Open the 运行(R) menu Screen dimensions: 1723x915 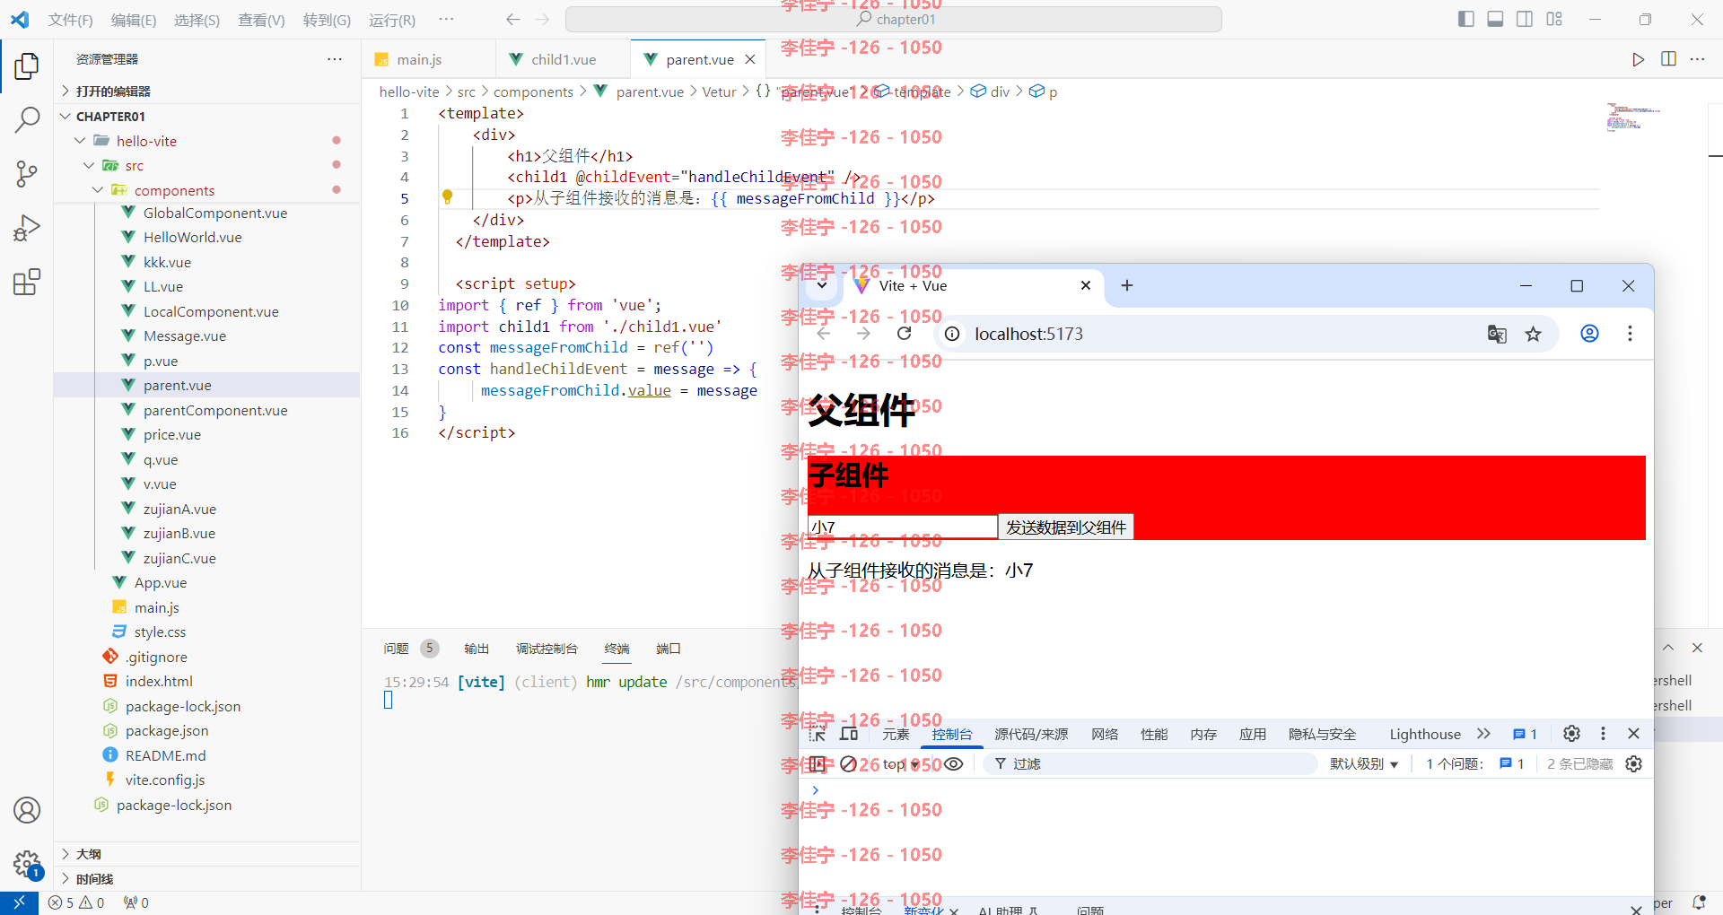coord(392,20)
